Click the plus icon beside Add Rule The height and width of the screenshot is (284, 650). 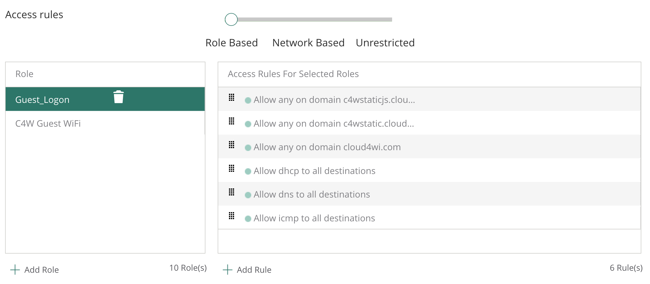pos(227,270)
